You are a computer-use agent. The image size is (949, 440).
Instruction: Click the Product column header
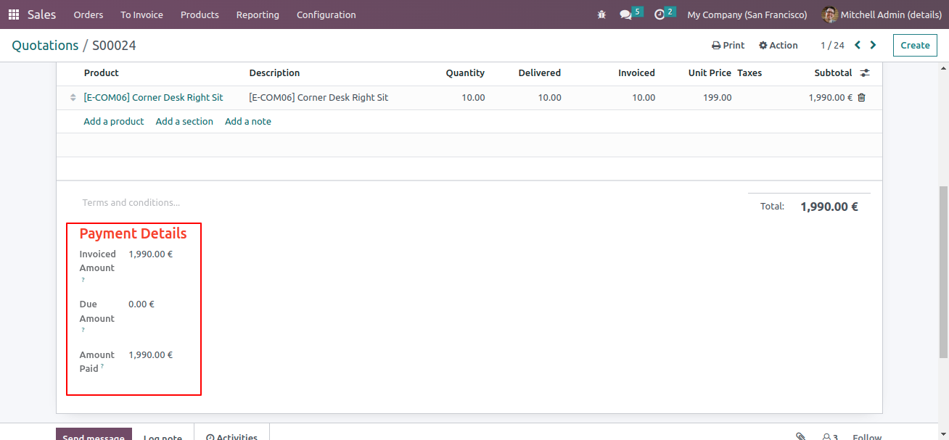point(102,72)
